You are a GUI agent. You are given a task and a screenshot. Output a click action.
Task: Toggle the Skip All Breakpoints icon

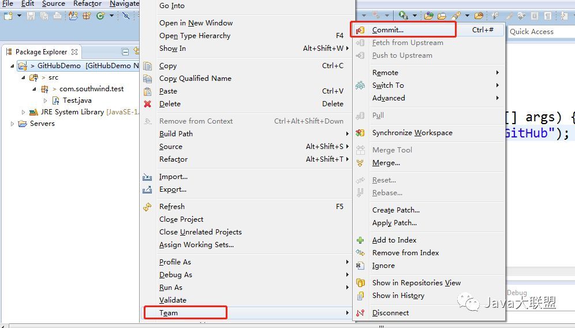coord(126,16)
